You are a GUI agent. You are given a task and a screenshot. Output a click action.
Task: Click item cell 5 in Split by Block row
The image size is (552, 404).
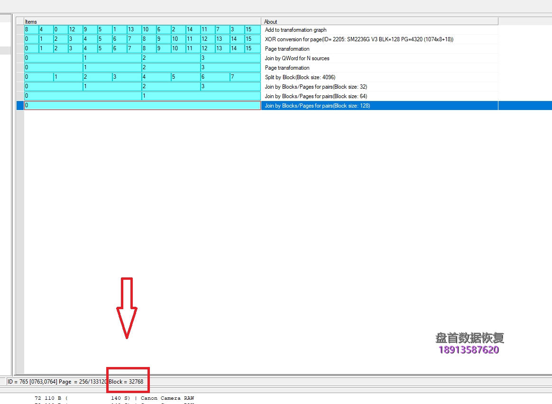pyautogui.click(x=186, y=77)
